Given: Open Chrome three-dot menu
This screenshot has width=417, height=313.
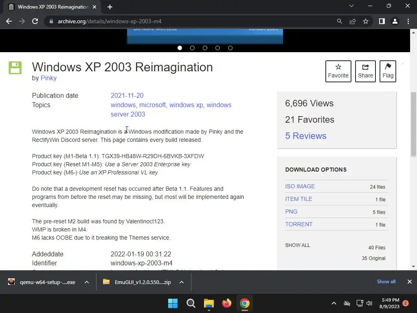Looking at the screenshot, I should click(408, 21).
